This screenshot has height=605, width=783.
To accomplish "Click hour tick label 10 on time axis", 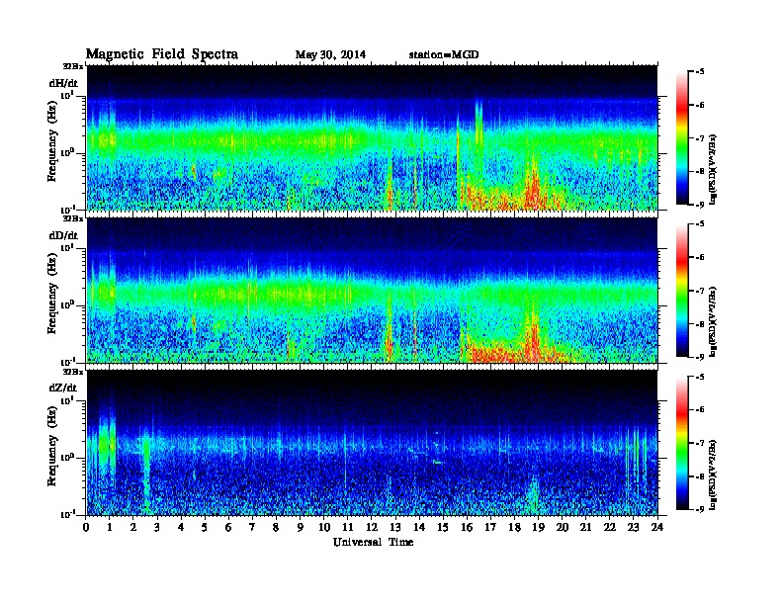I will pyautogui.click(x=324, y=527).
